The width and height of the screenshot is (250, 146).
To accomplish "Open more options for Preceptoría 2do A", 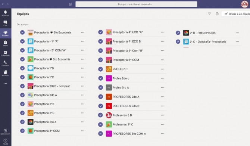I will (82, 95).
